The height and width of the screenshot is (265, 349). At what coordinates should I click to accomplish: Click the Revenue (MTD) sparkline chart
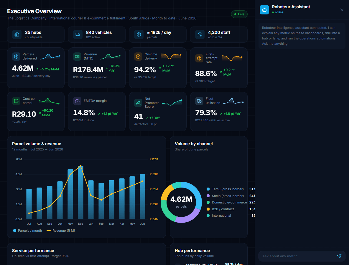[110, 57]
